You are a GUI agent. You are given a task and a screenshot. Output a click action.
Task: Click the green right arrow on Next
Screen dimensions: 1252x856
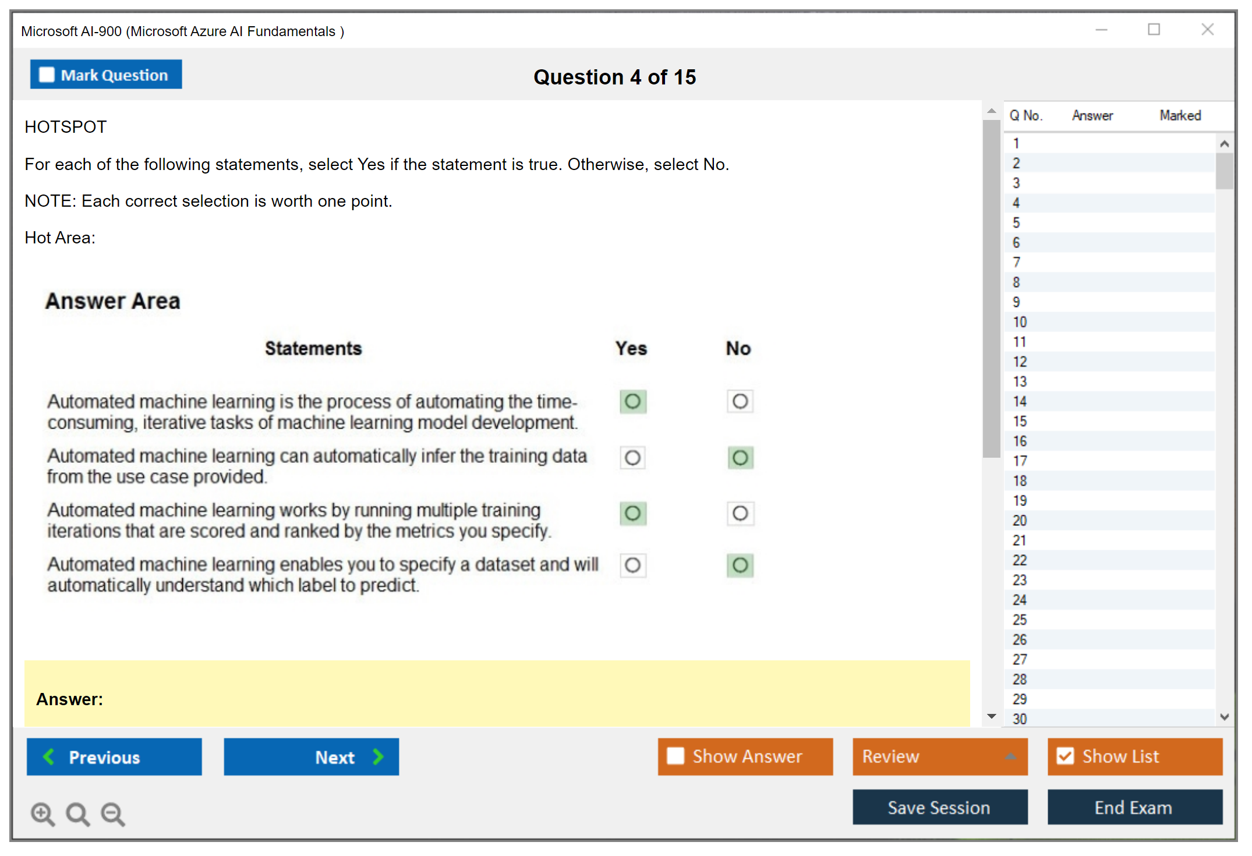tap(378, 756)
